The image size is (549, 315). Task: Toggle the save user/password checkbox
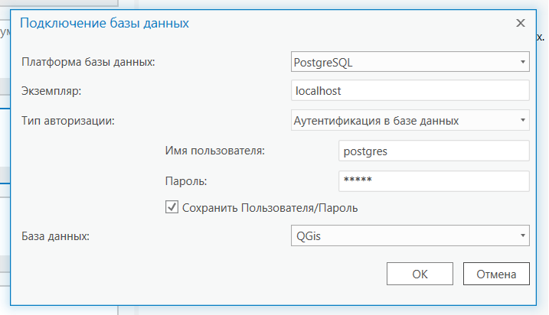pyautogui.click(x=172, y=206)
